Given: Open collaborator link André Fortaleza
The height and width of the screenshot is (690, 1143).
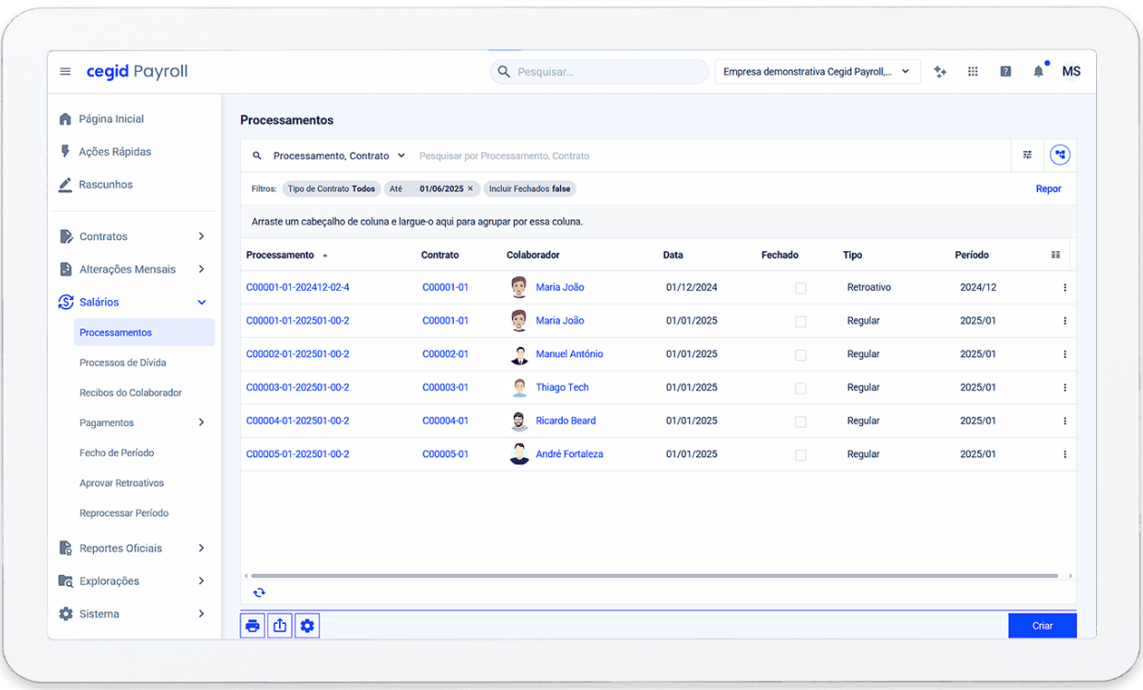Looking at the screenshot, I should click(569, 454).
